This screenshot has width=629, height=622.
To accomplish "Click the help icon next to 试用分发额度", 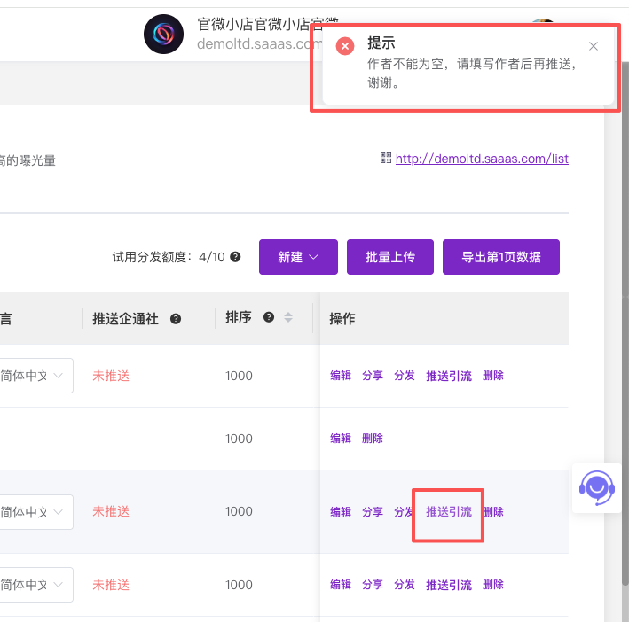I will click(x=235, y=257).
